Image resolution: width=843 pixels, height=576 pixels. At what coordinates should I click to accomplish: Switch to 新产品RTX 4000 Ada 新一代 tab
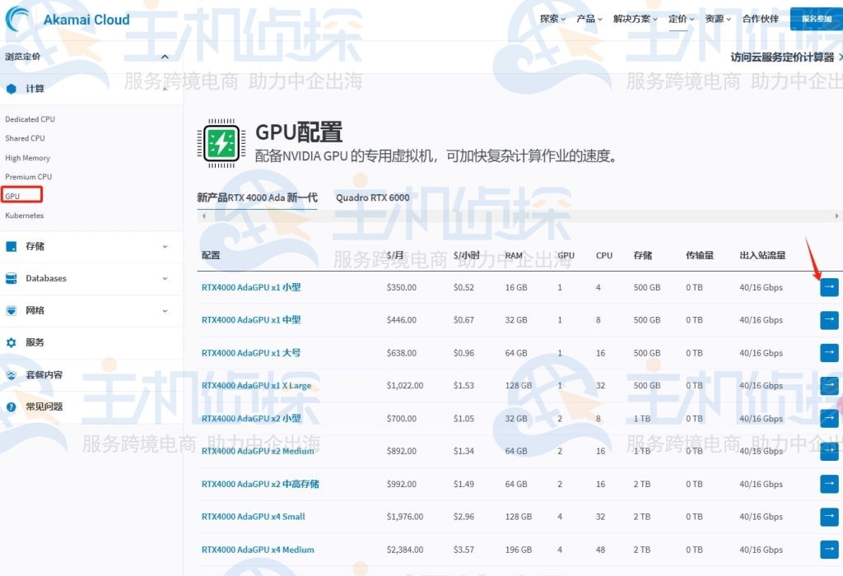[x=257, y=197]
